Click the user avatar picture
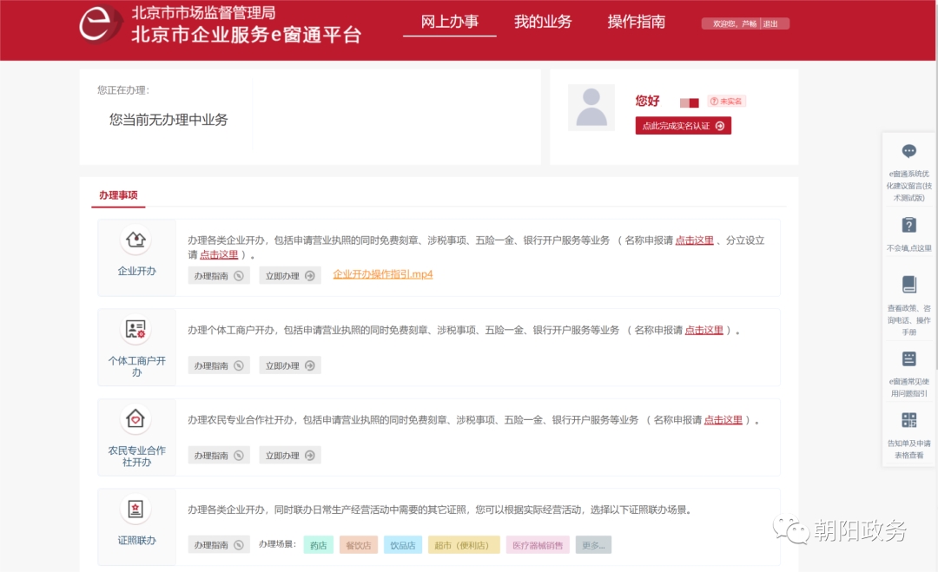This screenshot has width=938, height=572. 591,108
